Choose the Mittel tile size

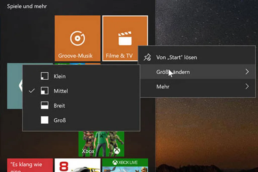pyautogui.click(x=81, y=91)
